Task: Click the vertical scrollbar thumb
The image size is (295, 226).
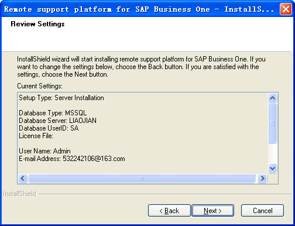Action: pos(273,123)
